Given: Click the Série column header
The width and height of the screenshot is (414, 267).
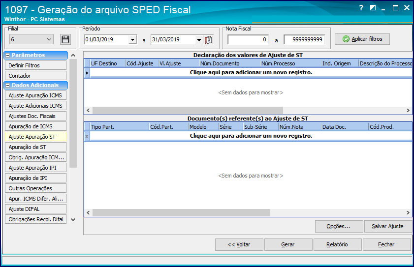Looking at the screenshot, I should (x=231, y=127).
